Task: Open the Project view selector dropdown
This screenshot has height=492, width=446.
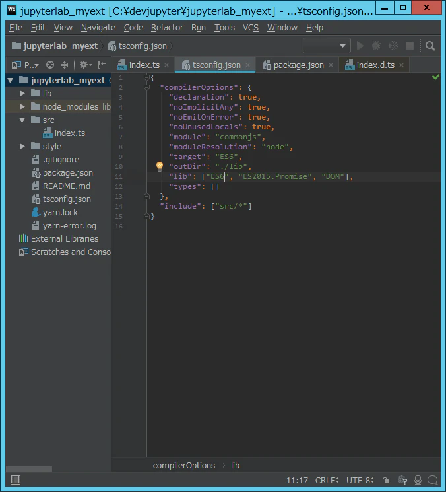Action: click(25, 65)
